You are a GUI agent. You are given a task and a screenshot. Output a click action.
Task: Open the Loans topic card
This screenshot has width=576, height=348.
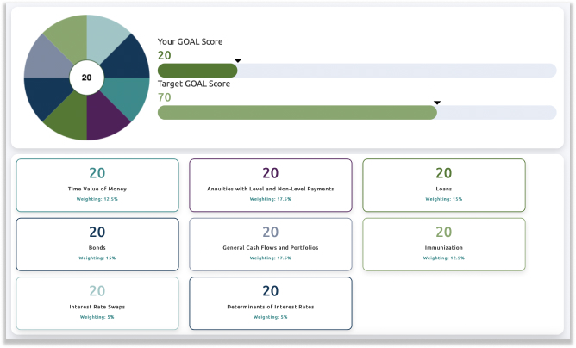(x=443, y=185)
